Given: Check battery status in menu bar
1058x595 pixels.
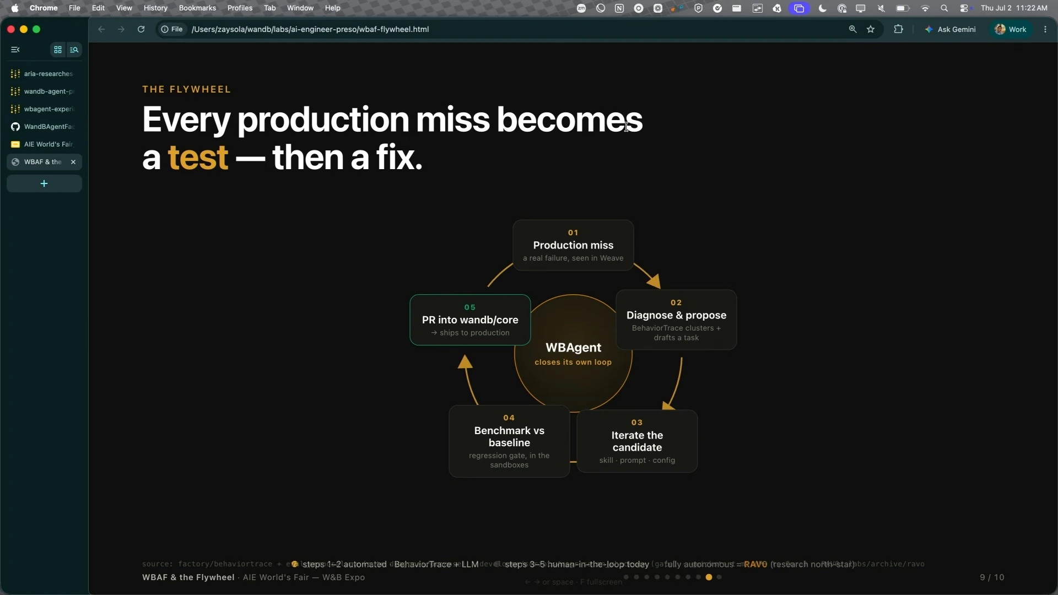Looking at the screenshot, I should click(x=903, y=8).
